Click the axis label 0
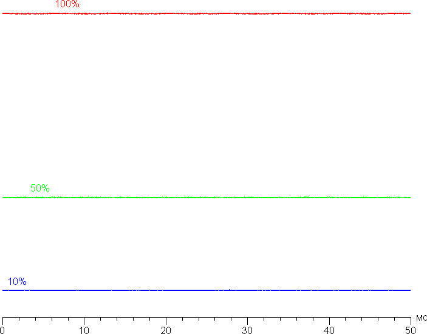This screenshot has height=334, width=427. point(2,330)
